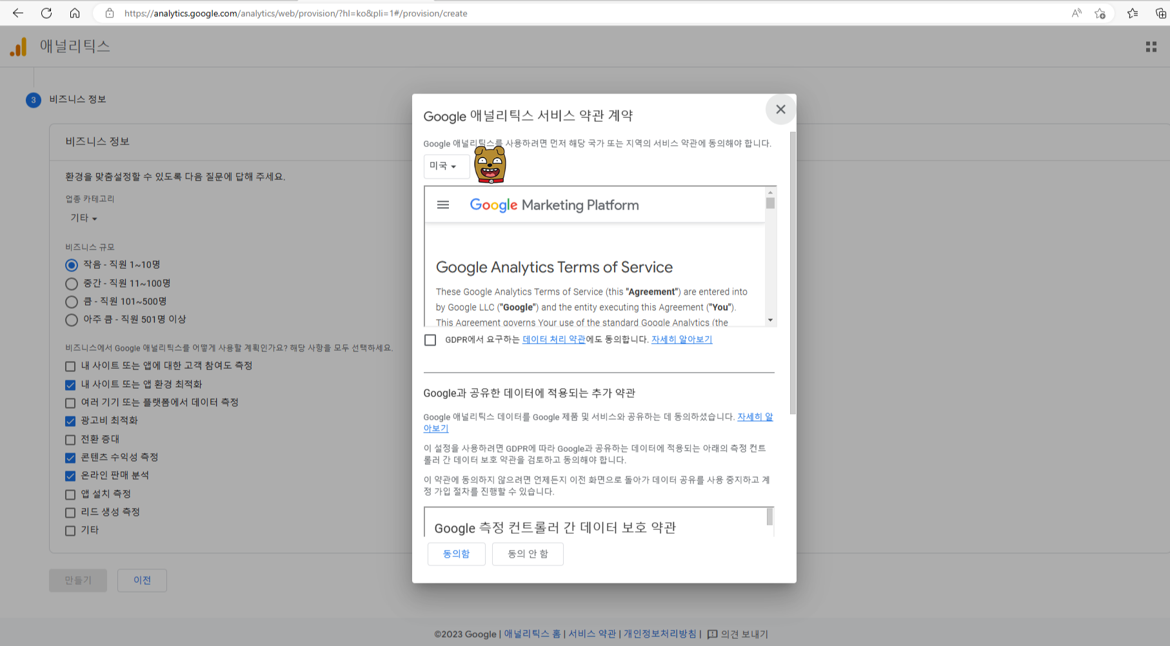Check the GDPR 데이터 처리 약관 agreement checkbox
The width and height of the screenshot is (1170, 646).
pyautogui.click(x=430, y=340)
